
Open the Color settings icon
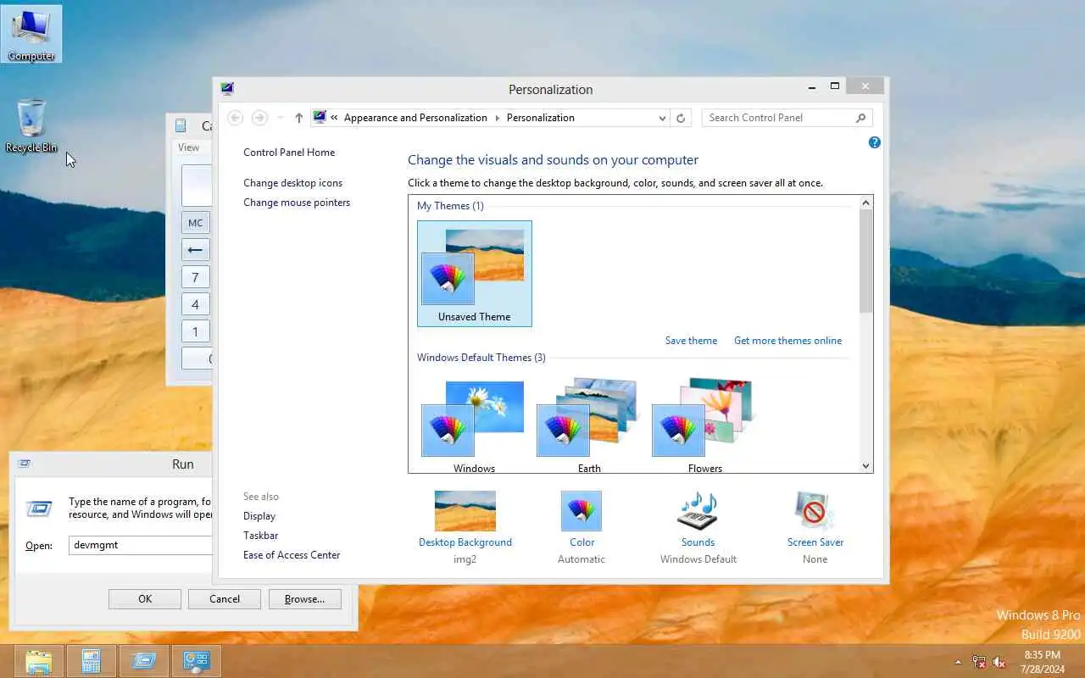(x=581, y=511)
